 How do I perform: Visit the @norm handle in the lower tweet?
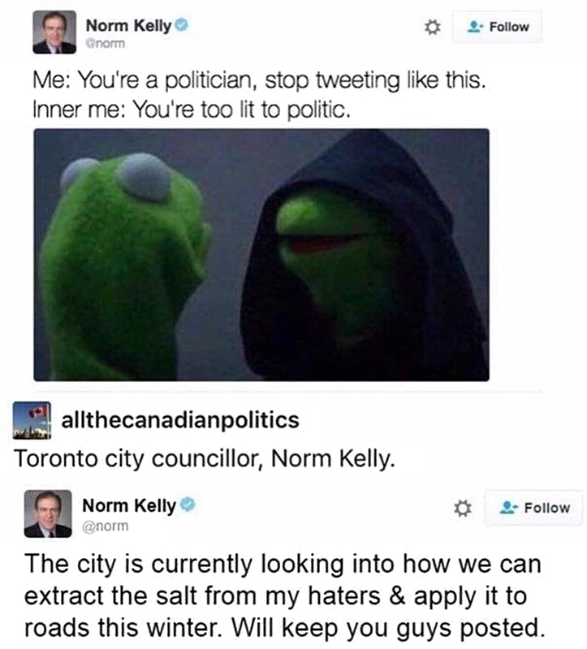(106, 526)
